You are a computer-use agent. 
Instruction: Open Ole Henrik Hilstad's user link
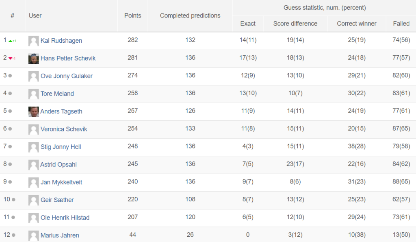65,218
